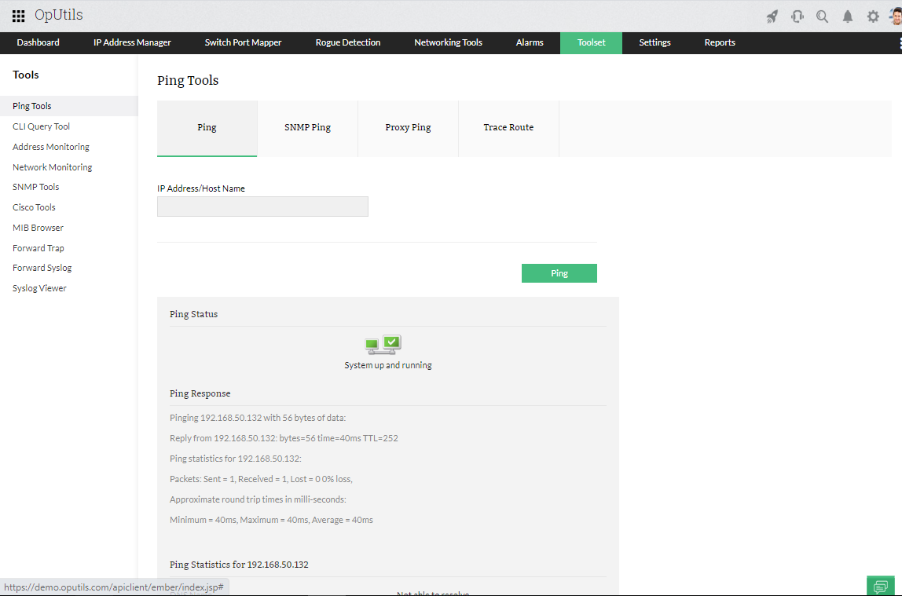902x596 pixels.
Task: Focus the IP Address/Host Name field
Action: [x=263, y=207]
